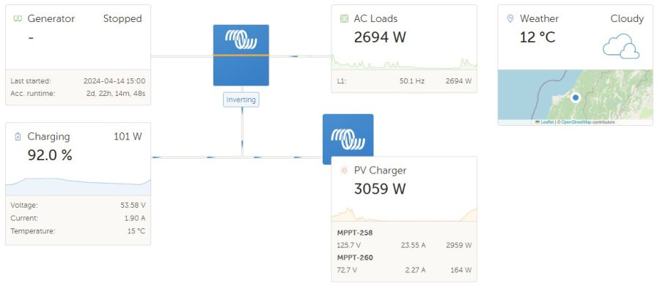Click the 92.0 % battery reading

click(50, 155)
